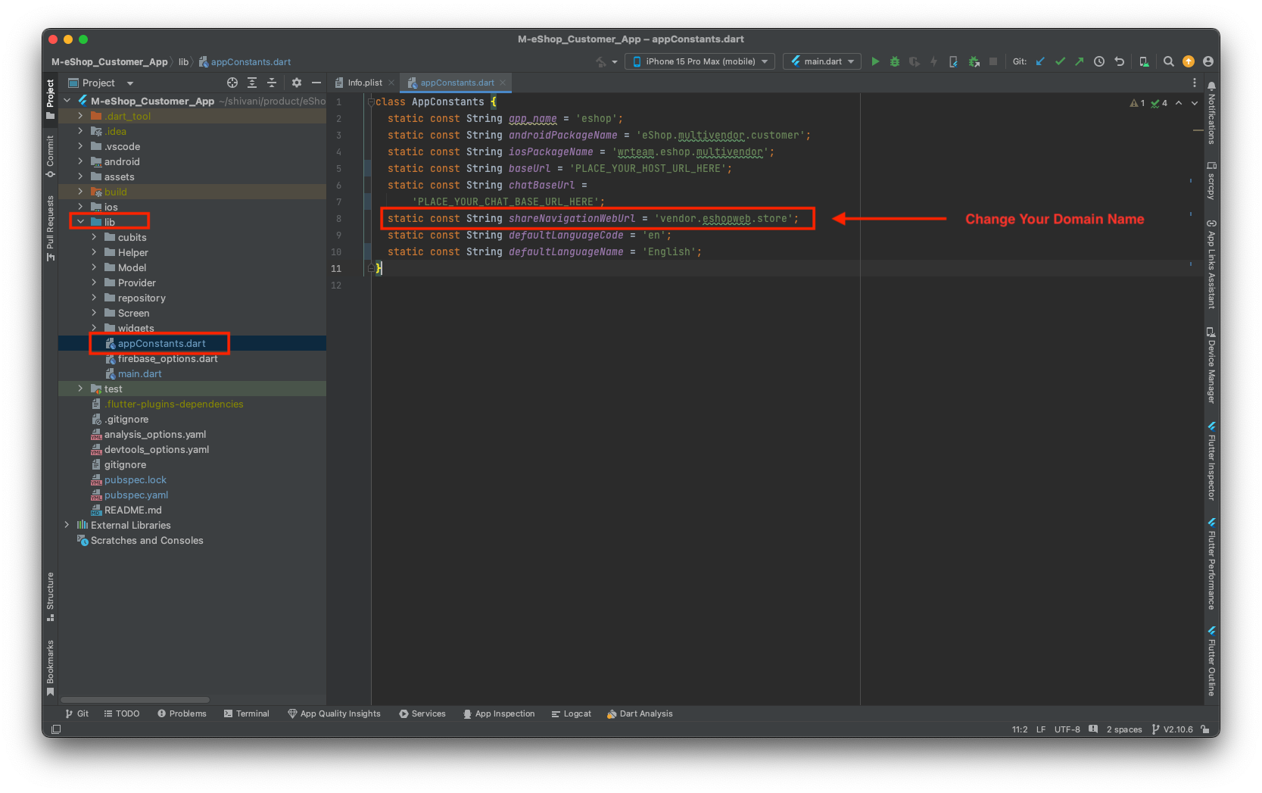Toggle tool window bars at bottom-left corner
Viewport: 1262px width, 793px height.
56,729
